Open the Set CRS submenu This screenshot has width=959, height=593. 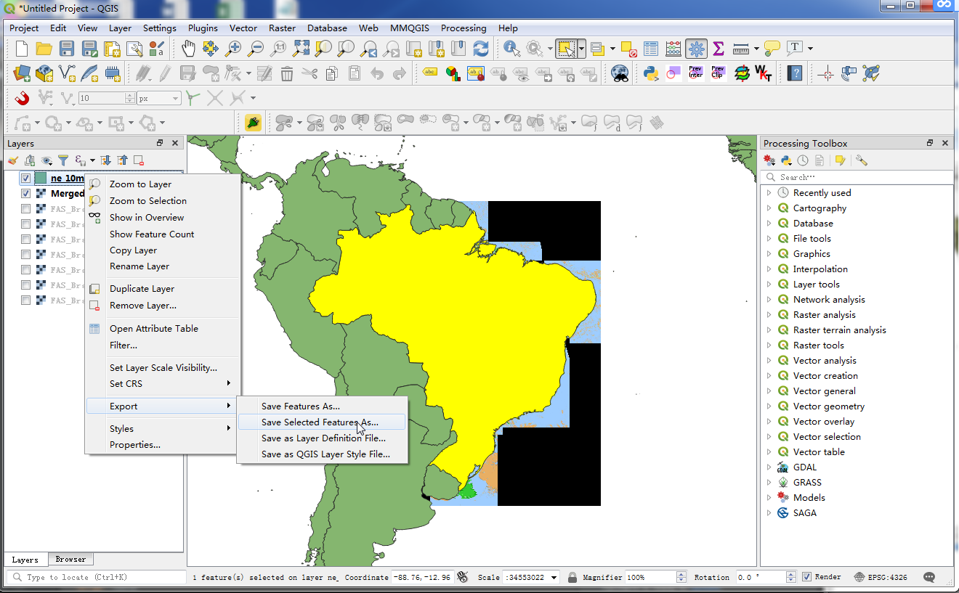(x=163, y=384)
